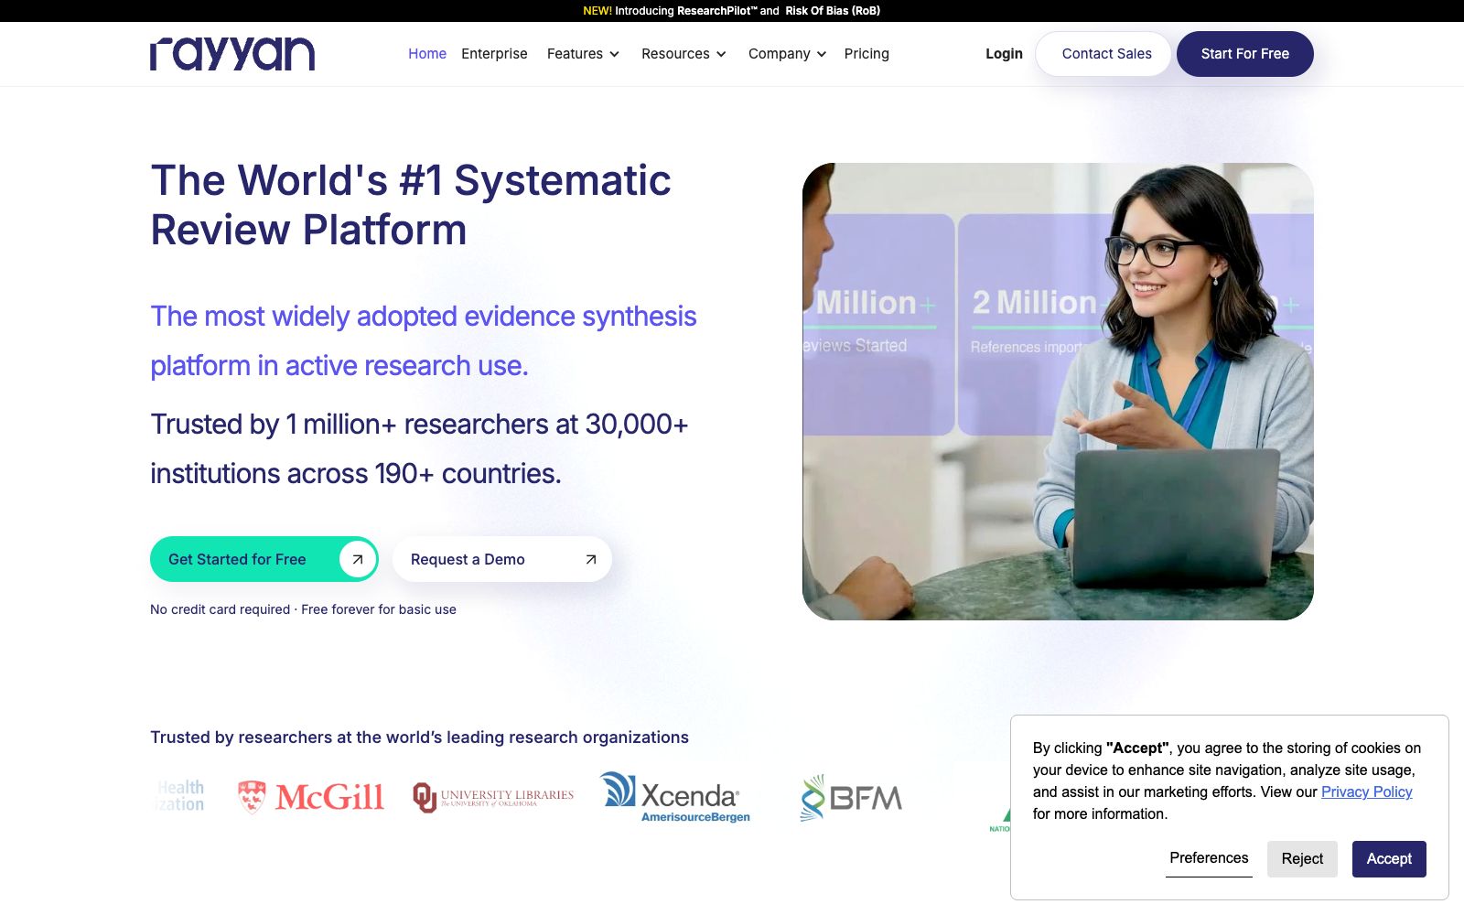Click the "2 Million" stat in hero image
Image resolution: width=1464 pixels, height=915 pixels.
pos(1034,303)
